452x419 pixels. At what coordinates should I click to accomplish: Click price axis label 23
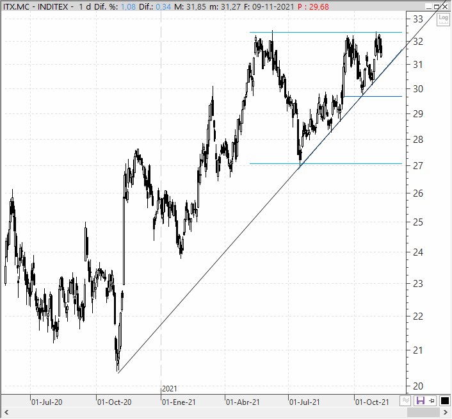(x=418, y=284)
